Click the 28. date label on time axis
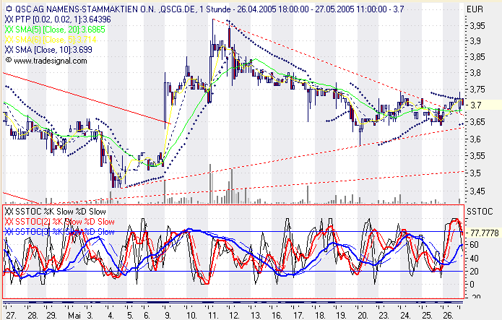Image resolution: width=502 pixels, height=320 pixels. tap(33, 316)
